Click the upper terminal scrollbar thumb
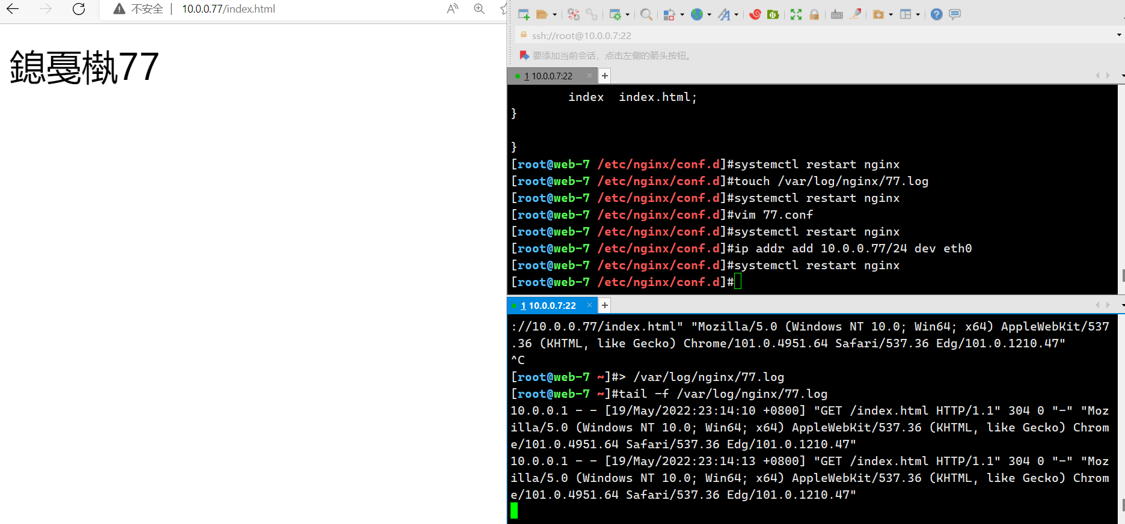Screen dimensions: 1125x524 [x=1123, y=275]
